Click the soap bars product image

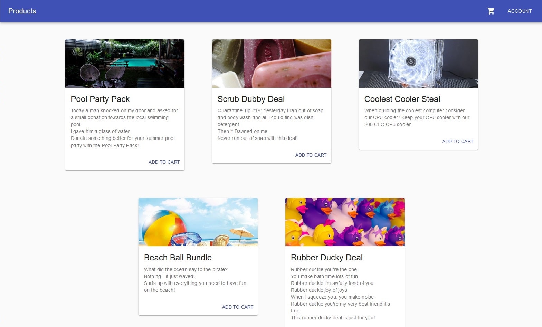tap(272, 64)
